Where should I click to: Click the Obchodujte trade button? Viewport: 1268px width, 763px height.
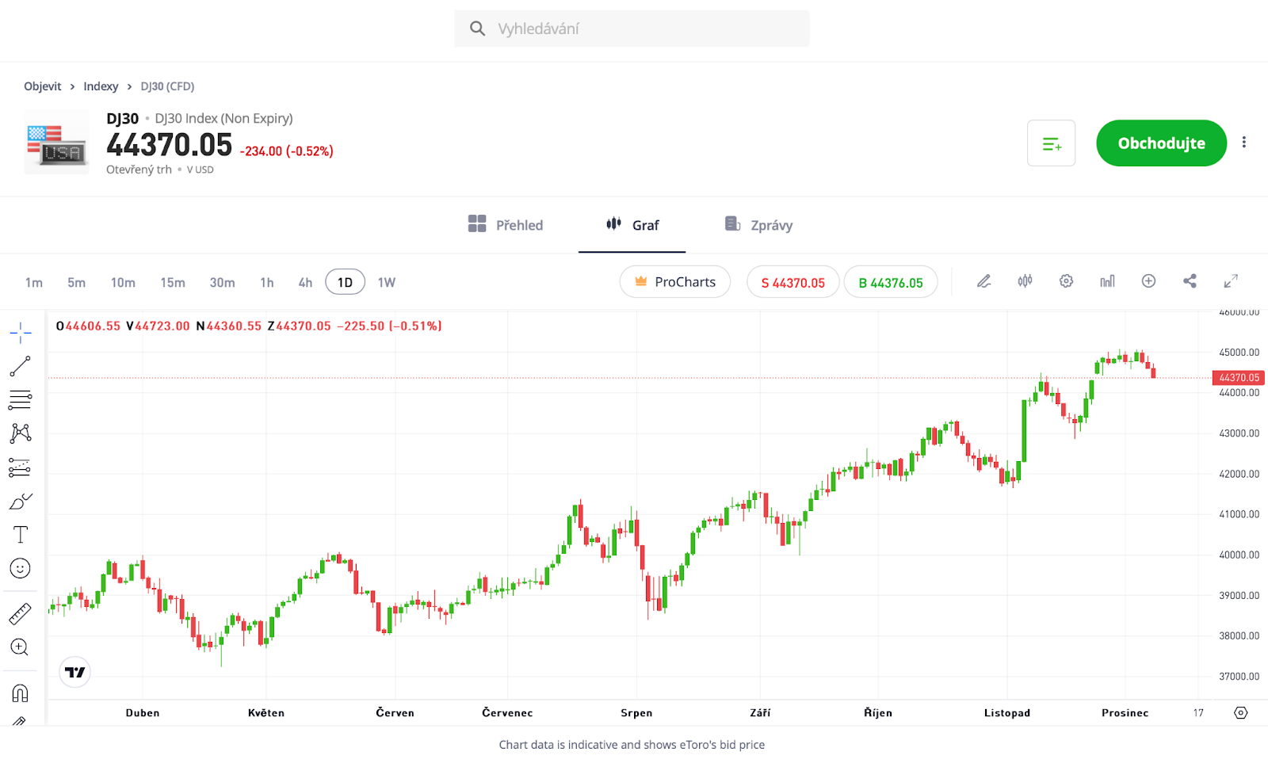(1162, 143)
